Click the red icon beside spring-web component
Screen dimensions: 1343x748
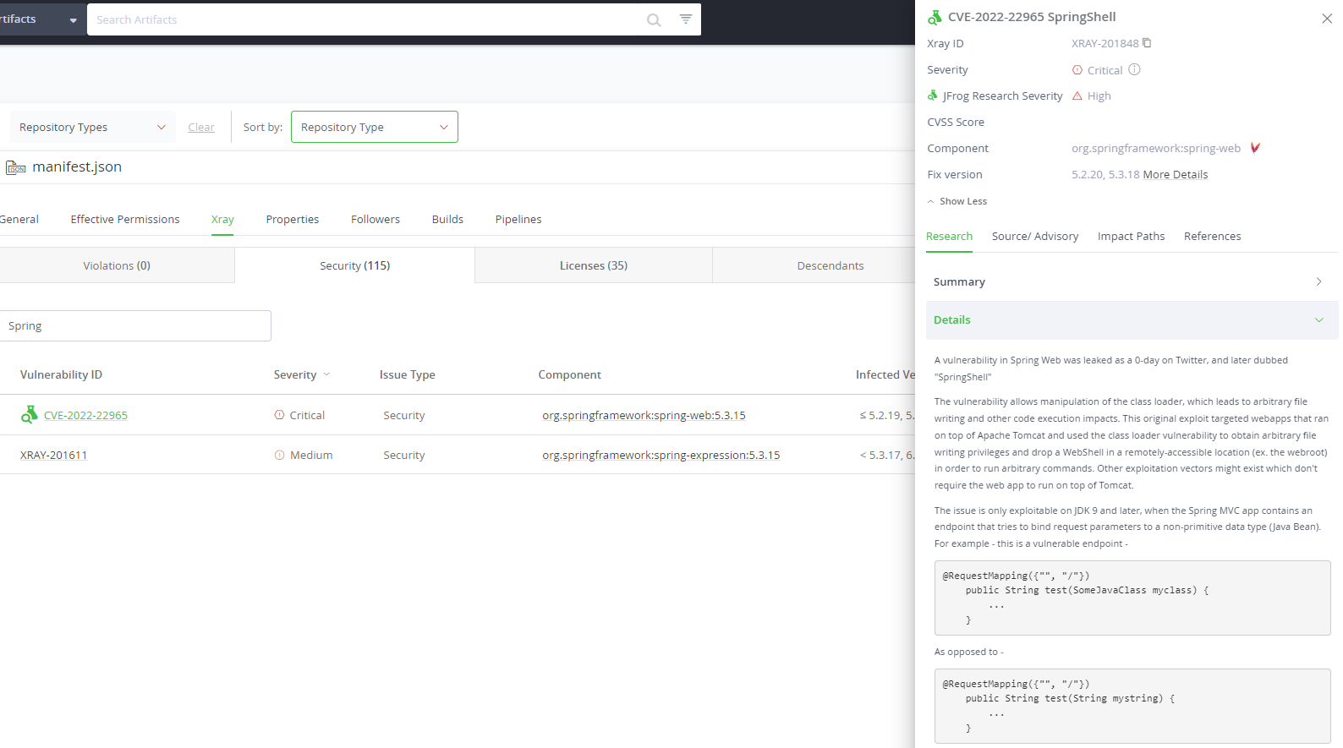click(x=1255, y=148)
